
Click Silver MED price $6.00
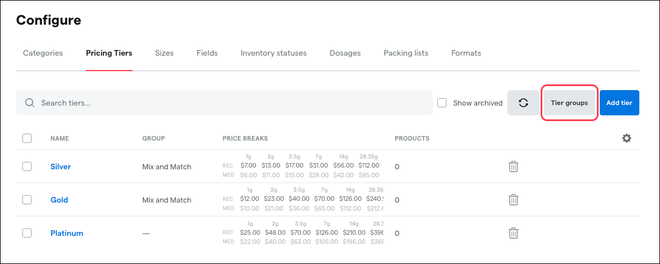[249, 175]
